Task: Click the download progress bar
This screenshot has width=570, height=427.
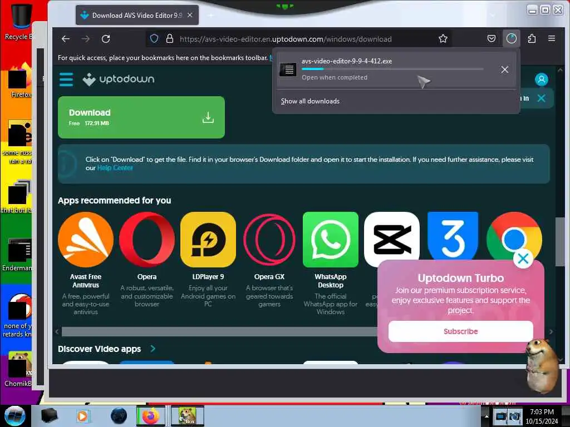Action: point(392,69)
